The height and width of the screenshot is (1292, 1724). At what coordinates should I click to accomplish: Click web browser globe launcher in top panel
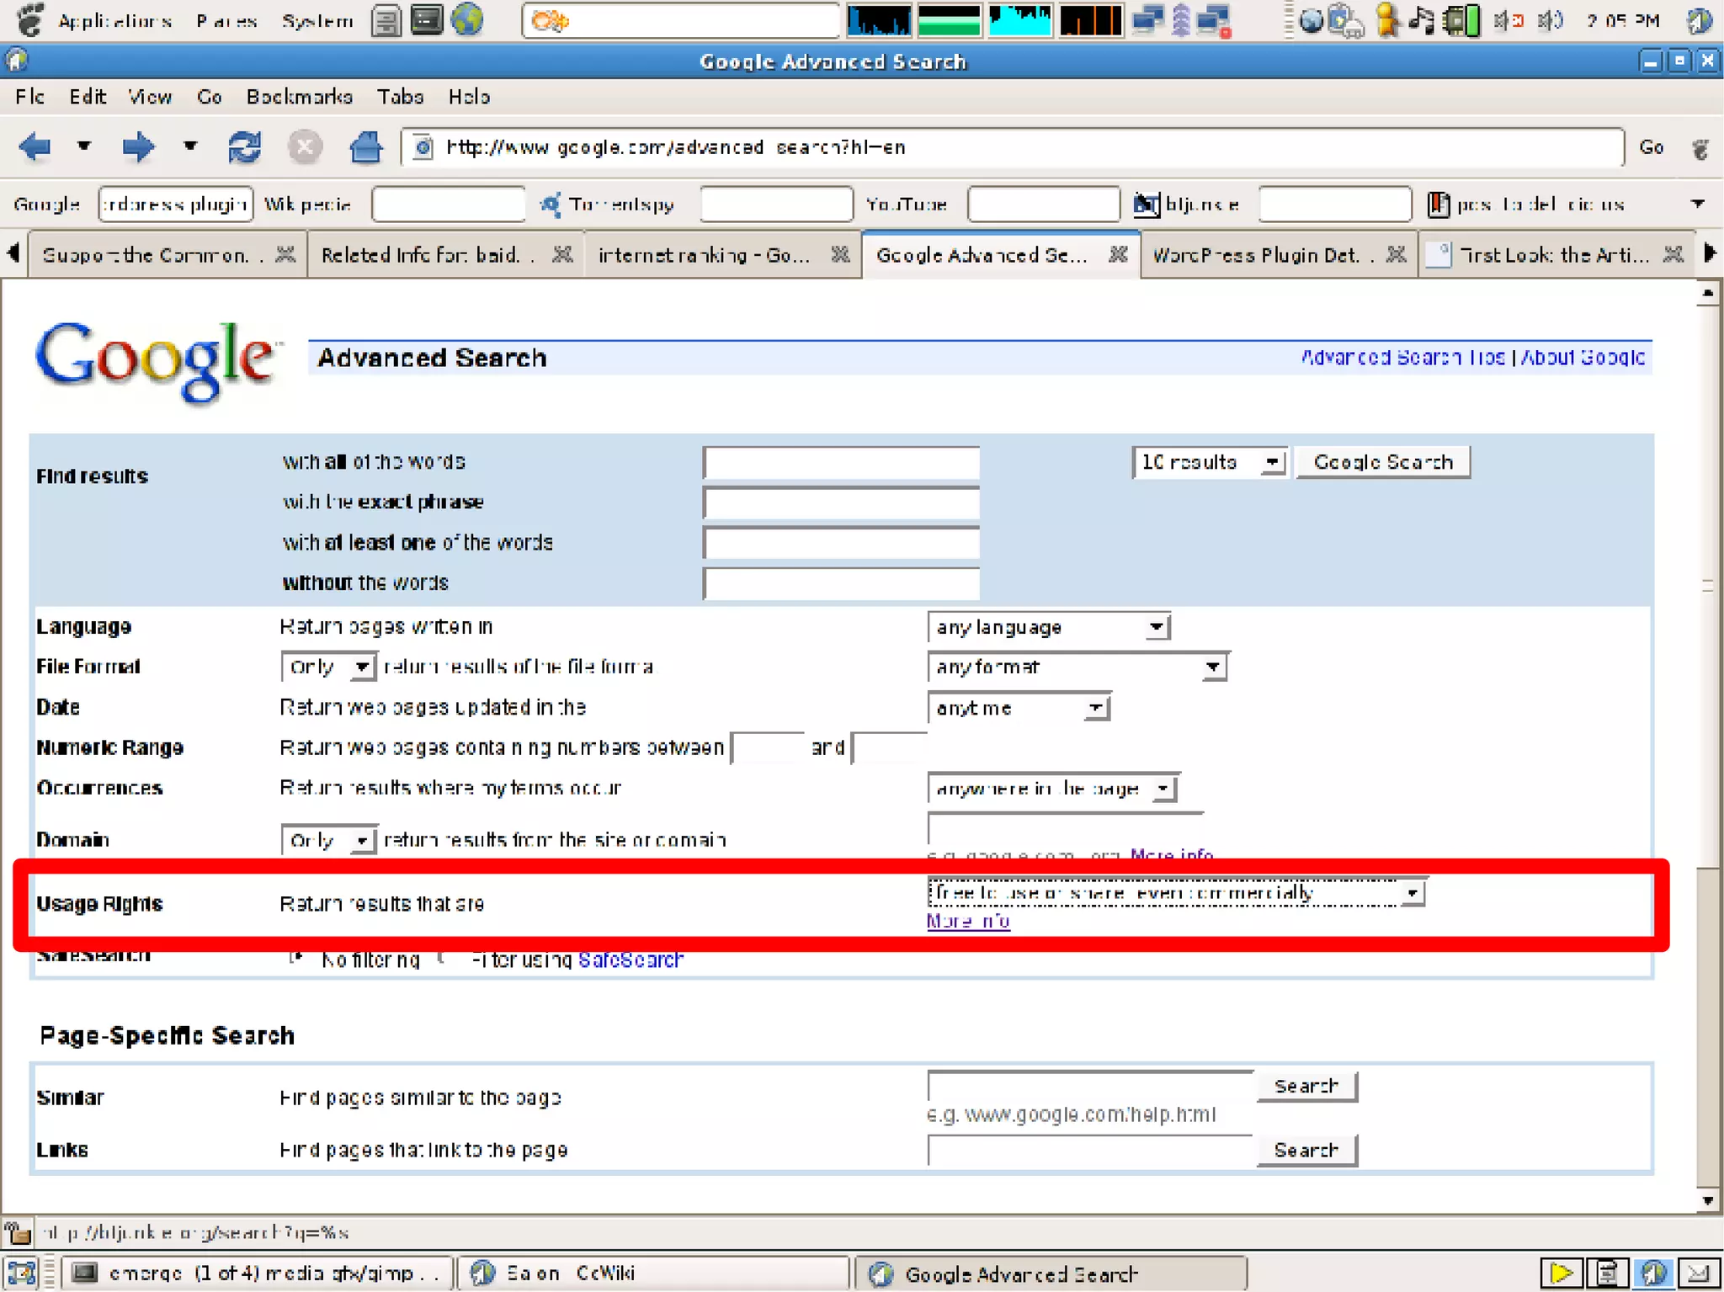pyautogui.click(x=466, y=20)
